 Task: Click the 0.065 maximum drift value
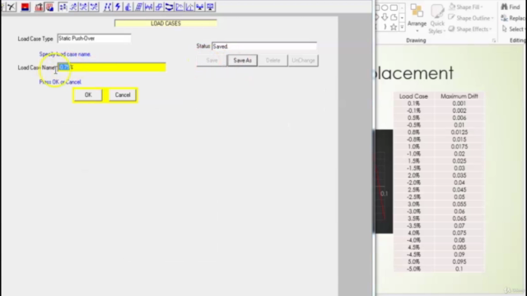[x=459, y=219]
